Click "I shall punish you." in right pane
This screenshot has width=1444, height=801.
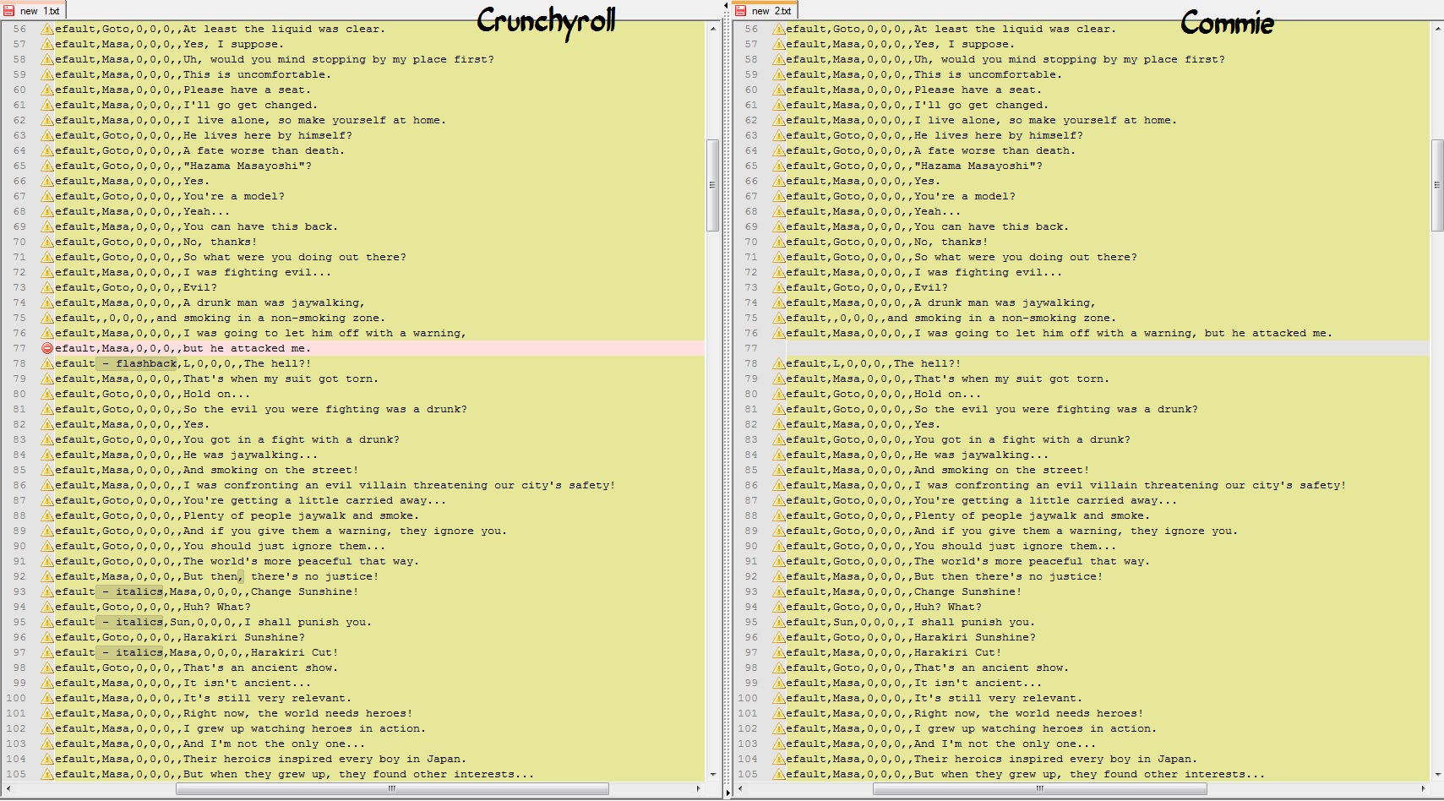click(x=971, y=622)
